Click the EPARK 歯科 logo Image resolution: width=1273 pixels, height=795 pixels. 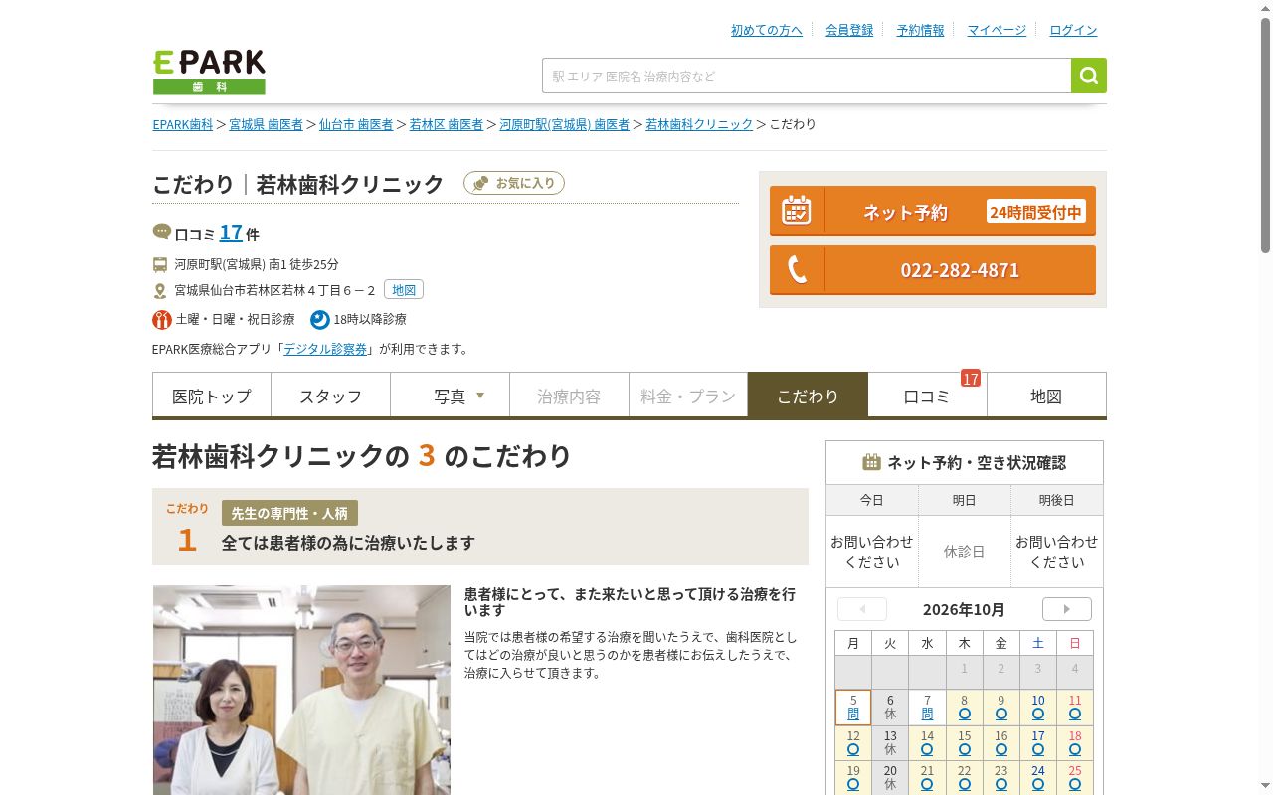209,72
